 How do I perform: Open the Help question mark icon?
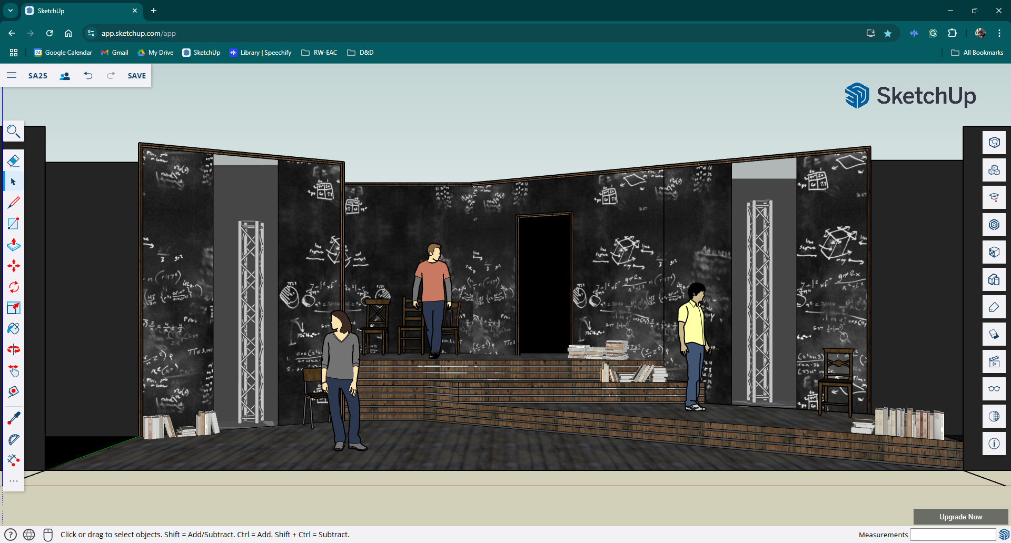click(x=11, y=535)
